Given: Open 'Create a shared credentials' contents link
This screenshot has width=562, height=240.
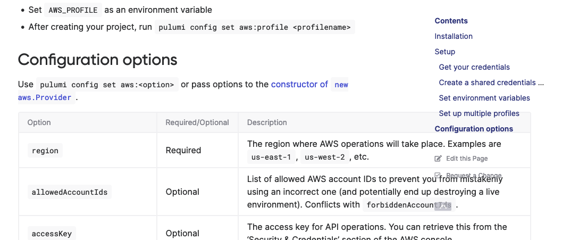Looking at the screenshot, I should click(491, 82).
